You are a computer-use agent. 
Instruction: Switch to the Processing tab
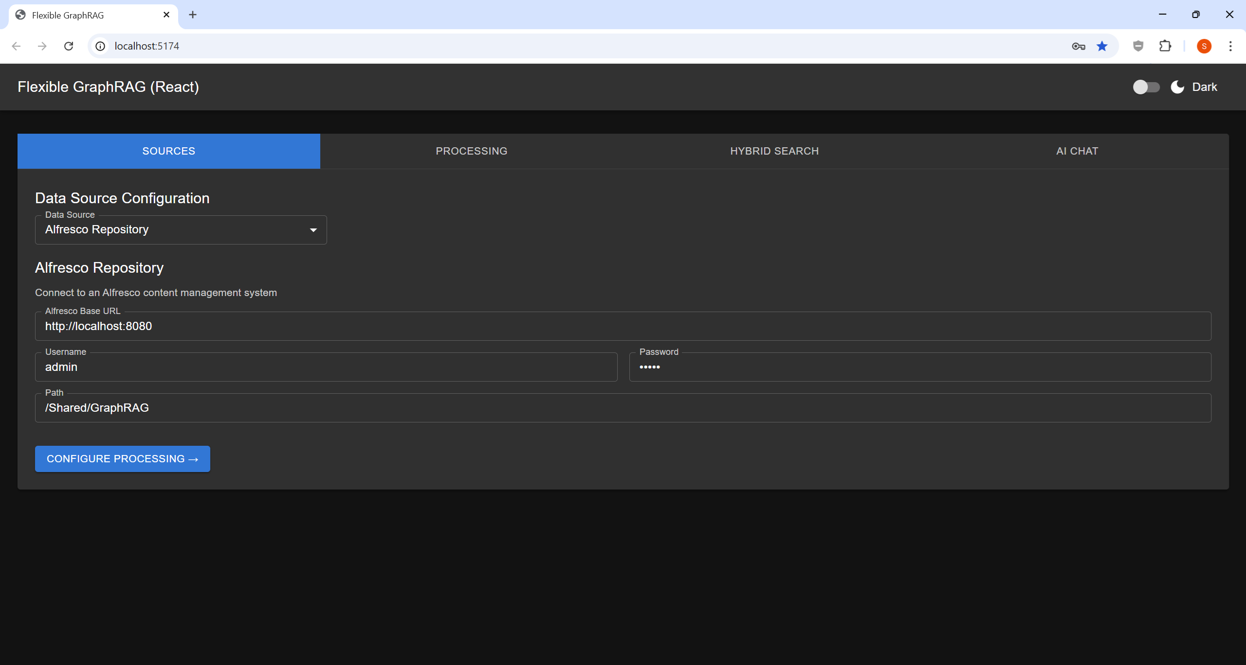click(471, 151)
